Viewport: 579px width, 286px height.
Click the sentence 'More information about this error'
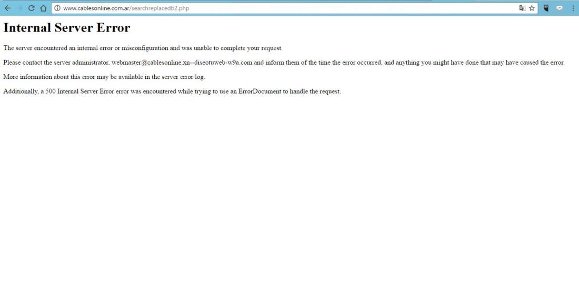[104, 77]
